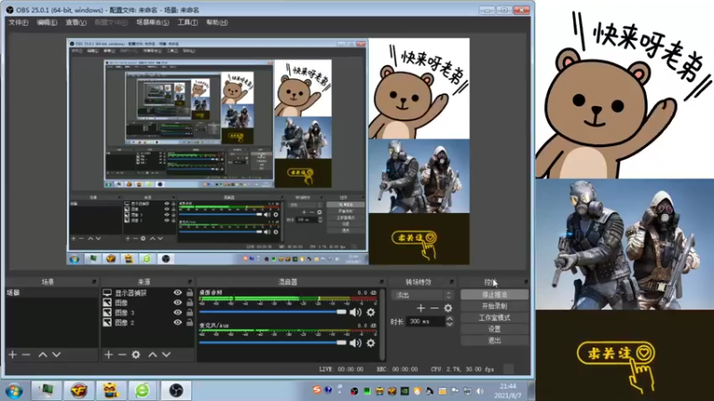Click the OBS Studio taskbar icon
This screenshot has width=714, height=401.
point(176,390)
